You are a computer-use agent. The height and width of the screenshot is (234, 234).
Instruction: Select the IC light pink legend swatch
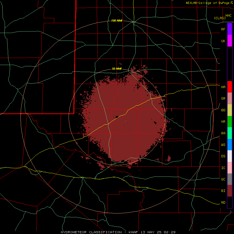[230, 168]
